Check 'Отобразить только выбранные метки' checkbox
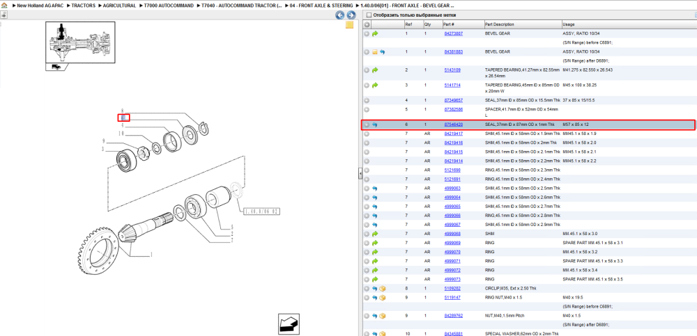 [367, 15]
